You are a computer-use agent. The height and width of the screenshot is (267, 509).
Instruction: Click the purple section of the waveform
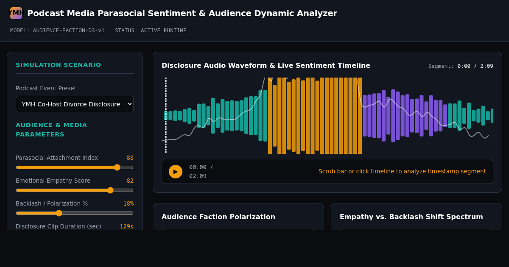coord(405,116)
